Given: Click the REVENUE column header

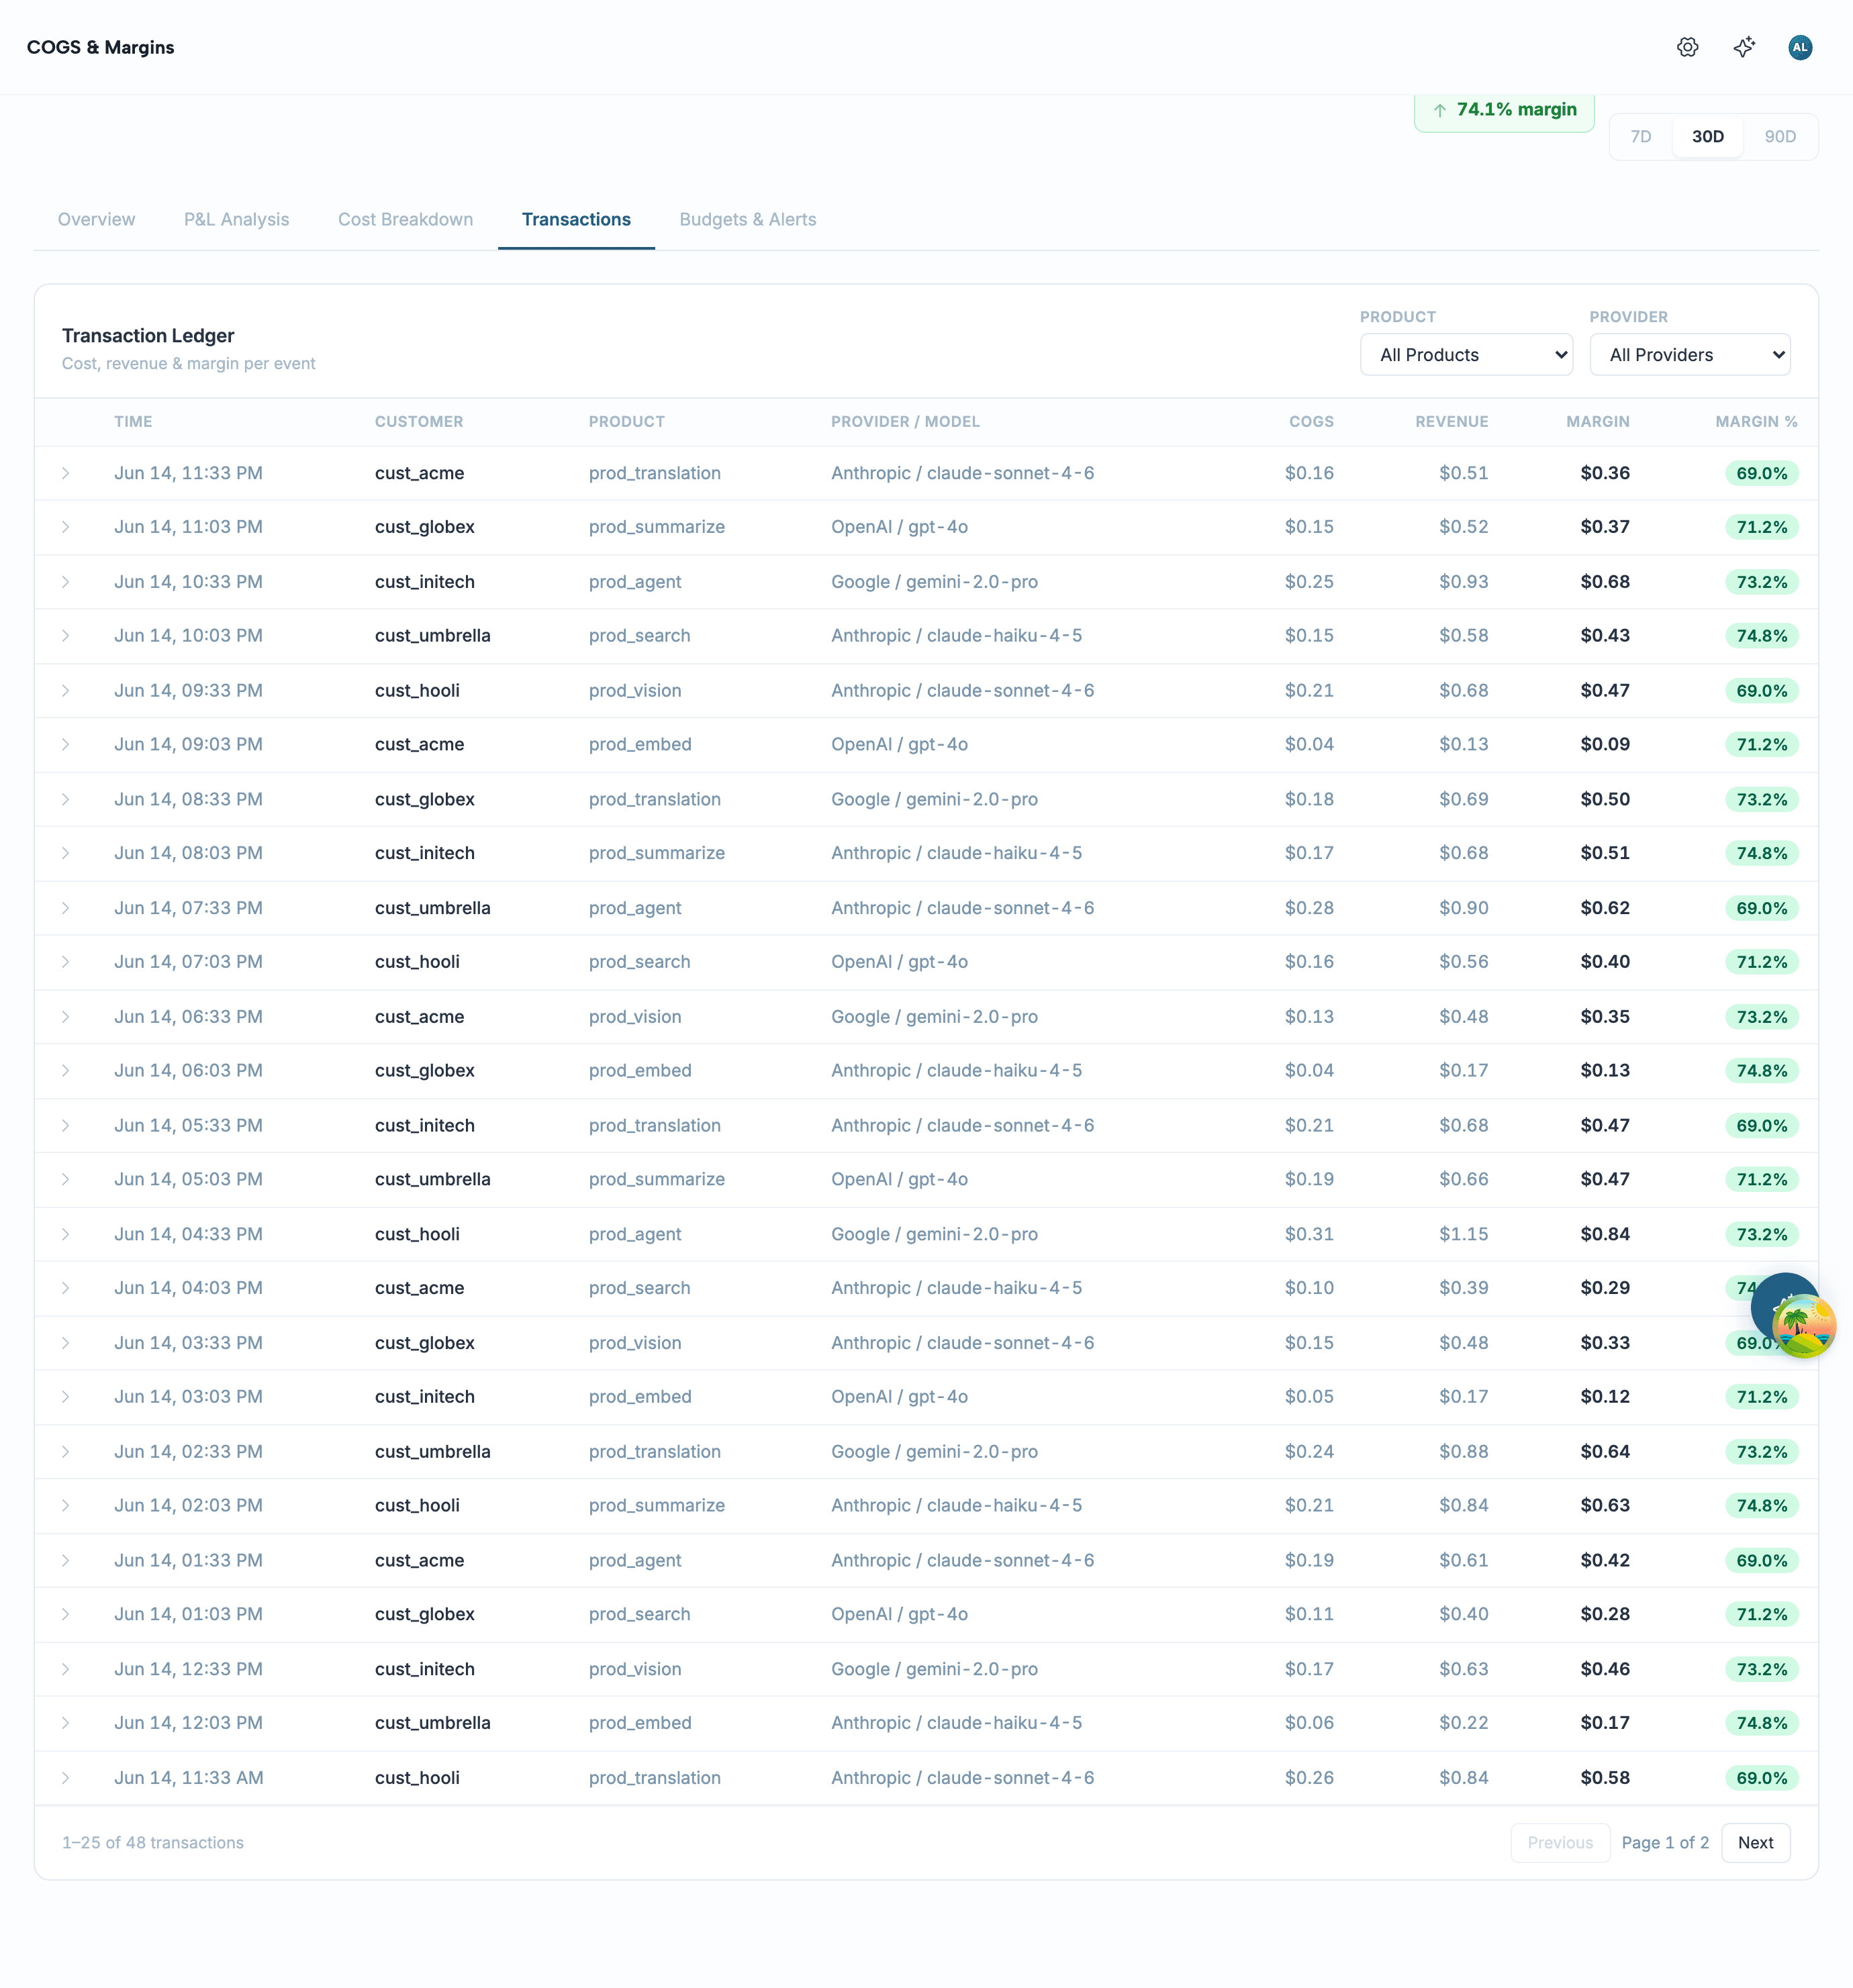Looking at the screenshot, I should [1452, 422].
